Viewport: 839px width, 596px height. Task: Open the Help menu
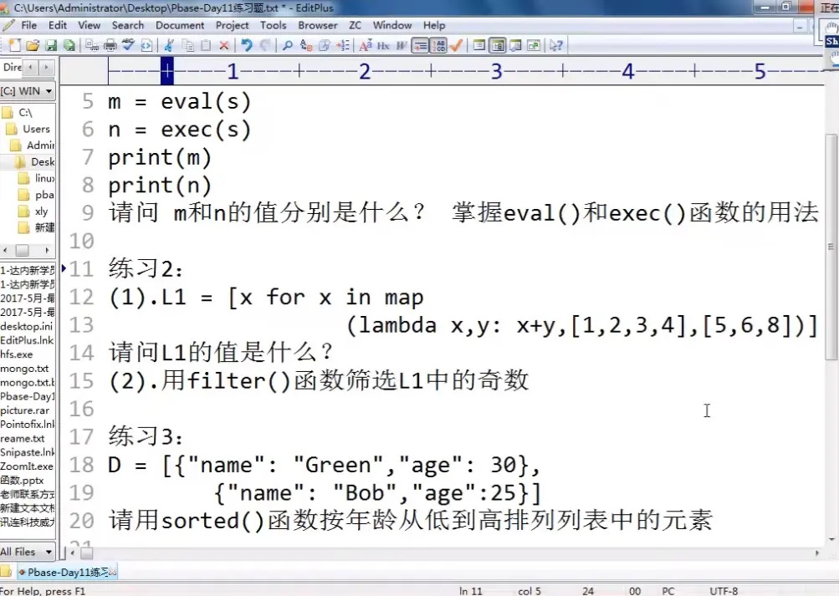pyautogui.click(x=434, y=25)
